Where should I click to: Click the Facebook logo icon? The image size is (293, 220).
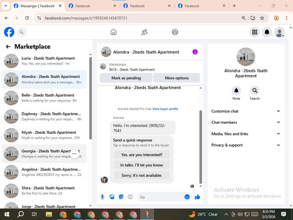(9, 32)
